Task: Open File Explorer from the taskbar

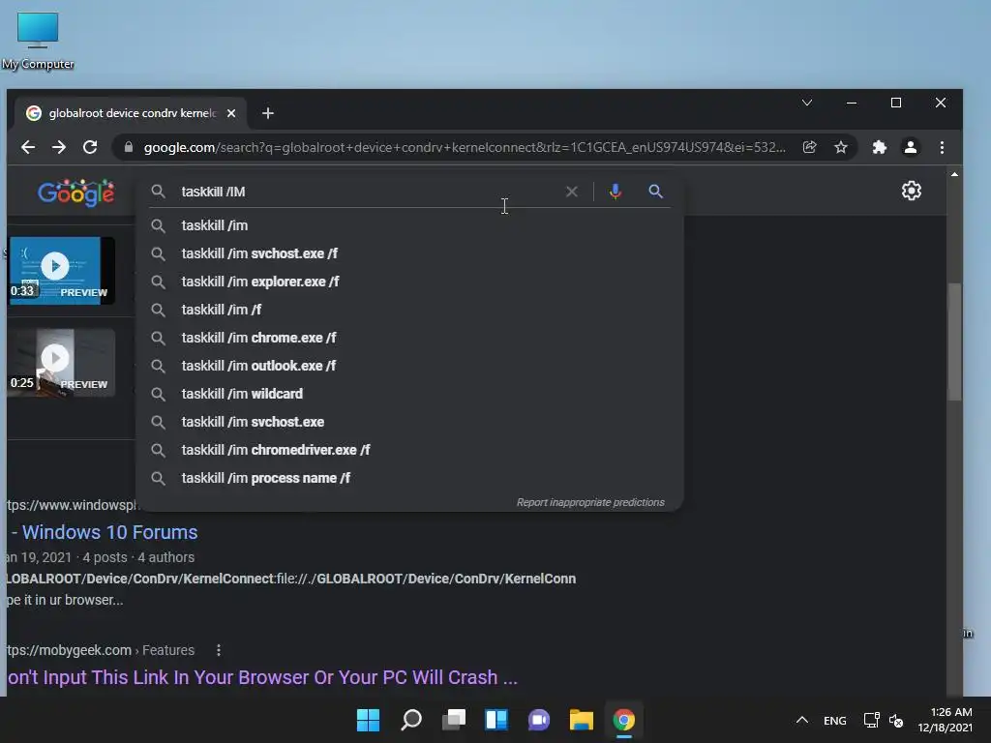Action: [x=582, y=720]
